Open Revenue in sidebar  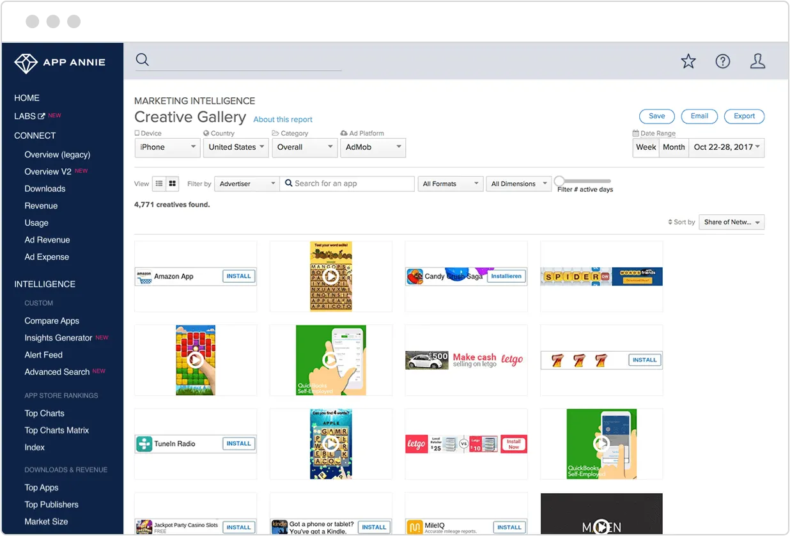(x=41, y=206)
